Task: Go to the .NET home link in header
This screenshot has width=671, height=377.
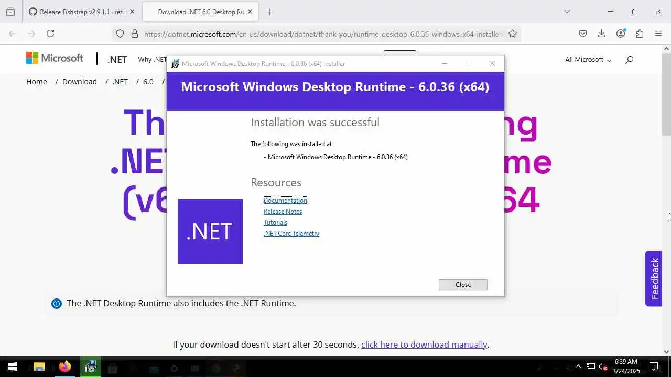Action: (117, 59)
